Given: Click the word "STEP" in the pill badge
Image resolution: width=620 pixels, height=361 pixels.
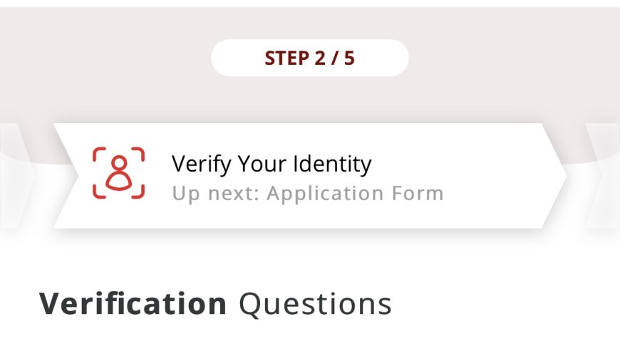Looking at the screenshot, I should pos(287,58).
